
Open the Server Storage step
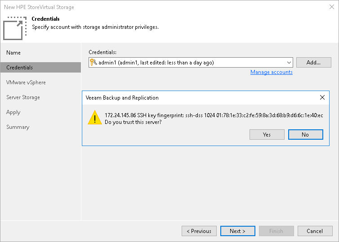[23, 97]
